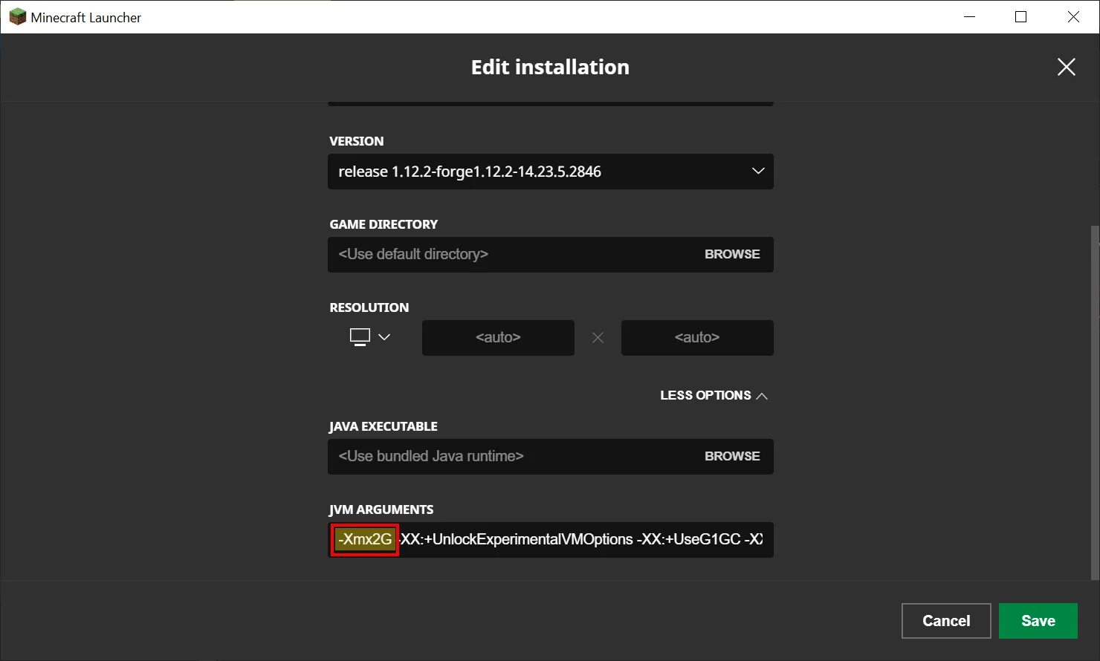Click the Minecraft Launcher grass block icon
The image size is (1100, 661).
(17, 16)
